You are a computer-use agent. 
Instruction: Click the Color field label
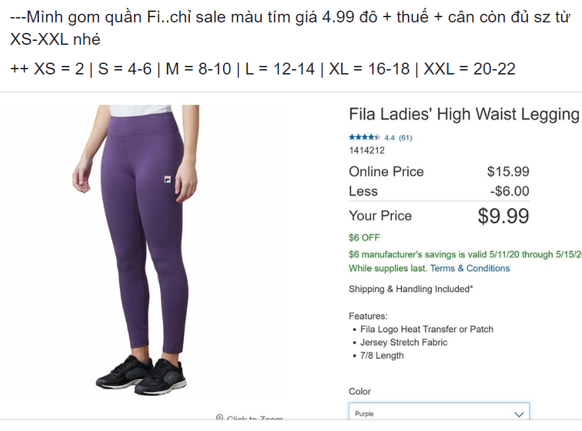pyautogui.click(x=360, y=391)
